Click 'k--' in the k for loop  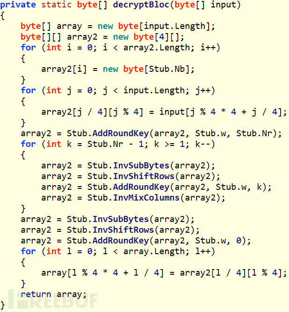[x=203, y=144]
